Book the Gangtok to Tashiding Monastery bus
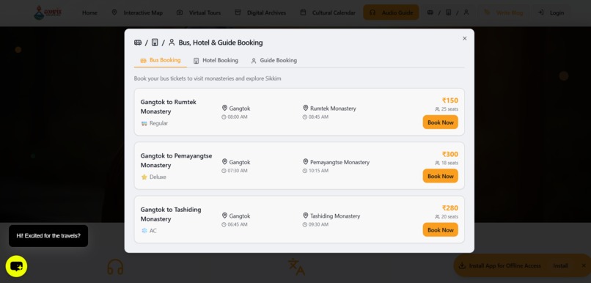 click(440, 230)
